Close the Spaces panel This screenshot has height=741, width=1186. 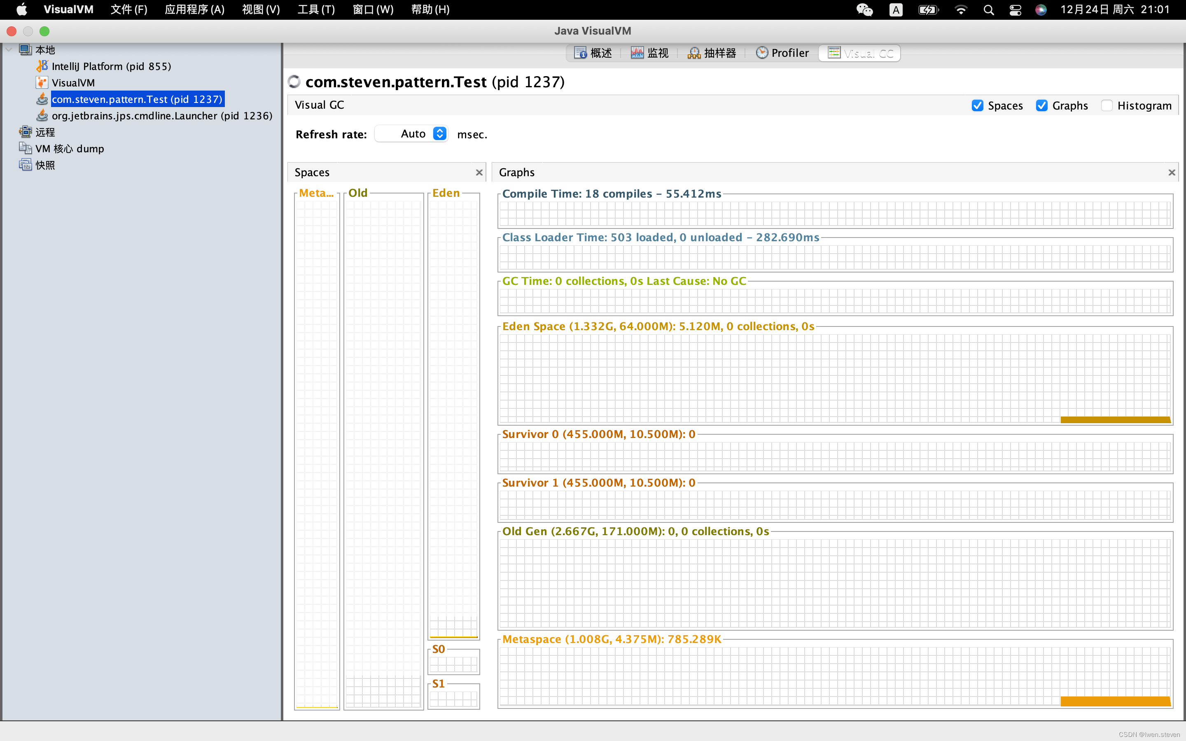pos(479,172)
